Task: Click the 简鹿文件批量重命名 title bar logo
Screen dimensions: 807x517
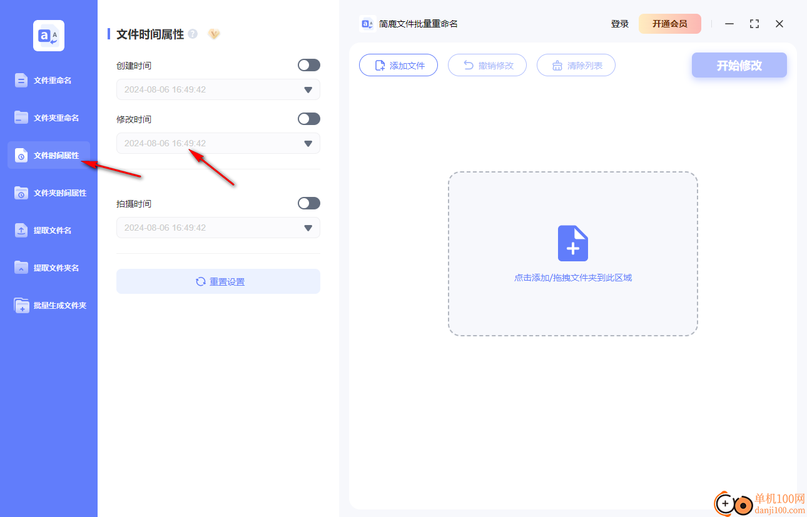Action: [367, 24]
